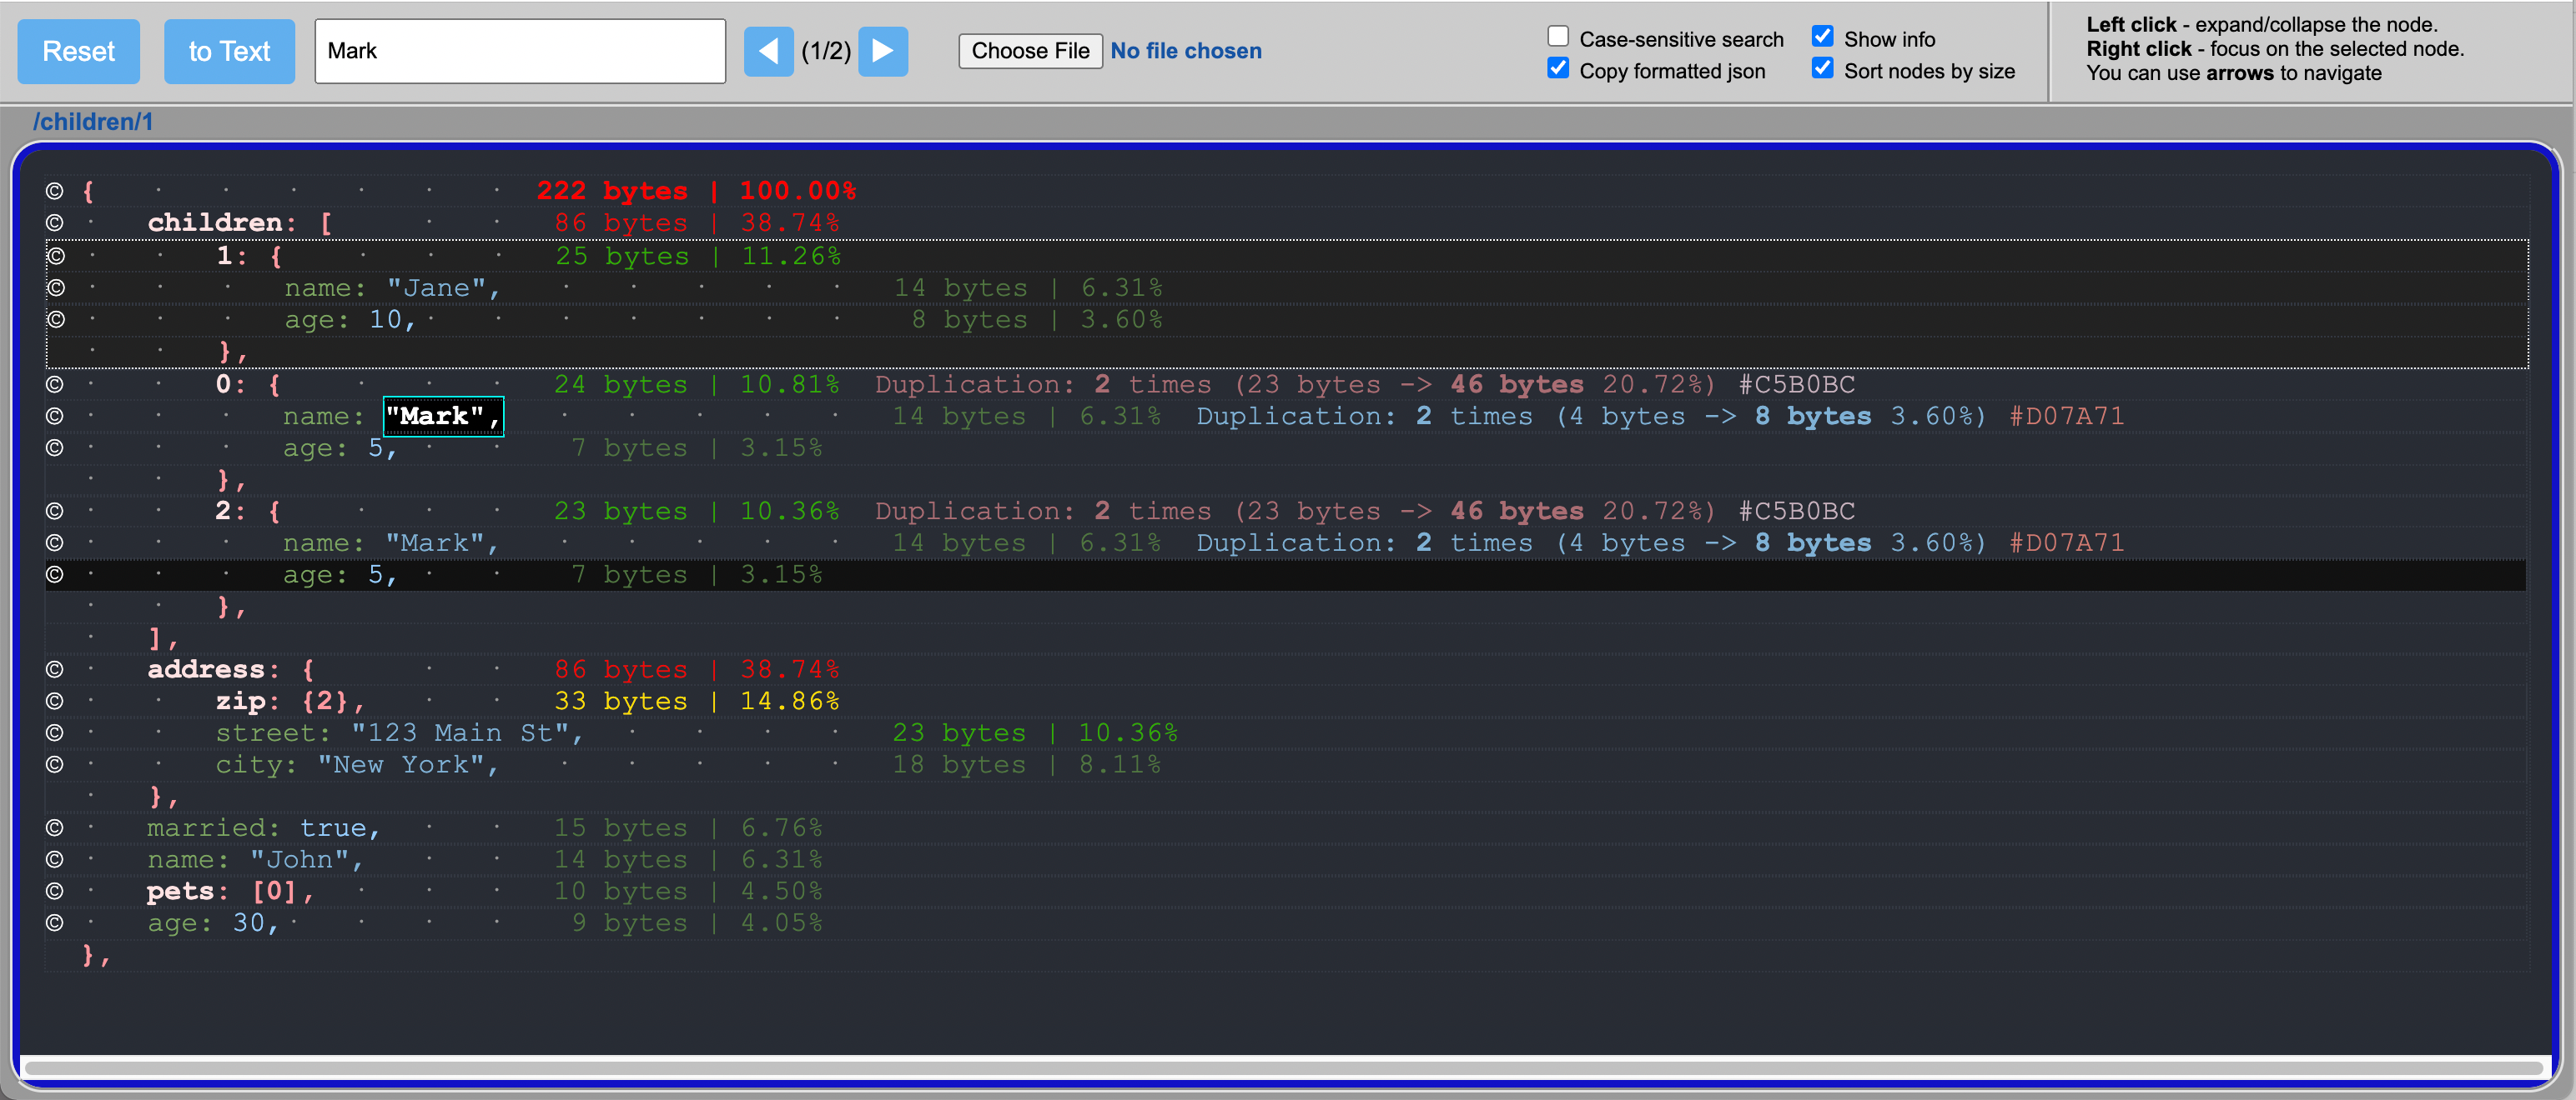Image resolution: width=2576 pixels, height=1100 pixels.
Task: Click the #C5B0BC duplication color code
Action: point(1796,385)
